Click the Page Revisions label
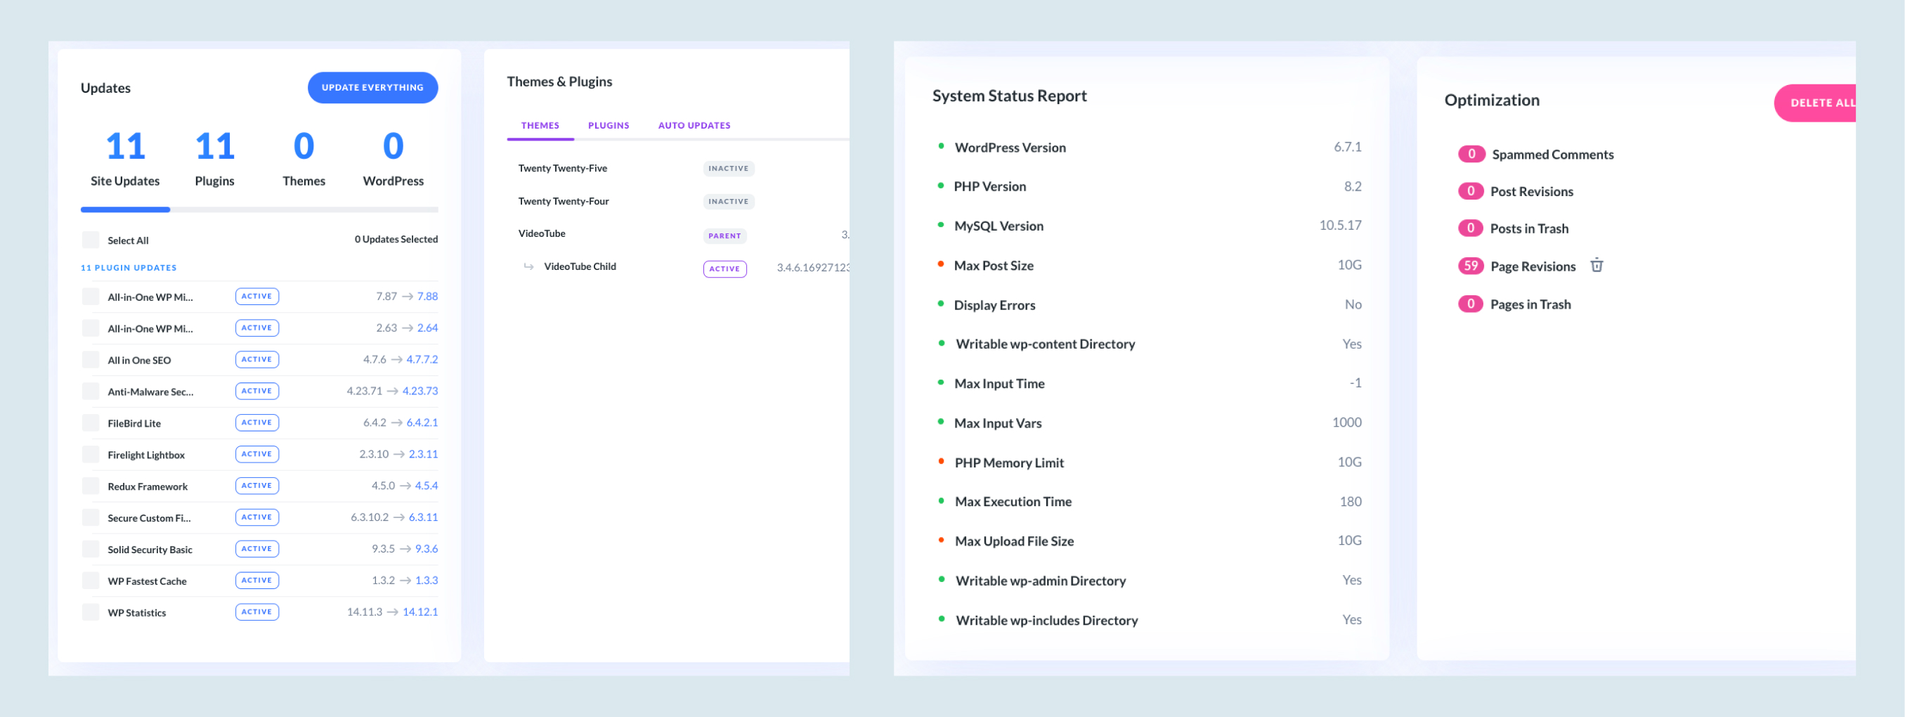 tap(1533, 266)
